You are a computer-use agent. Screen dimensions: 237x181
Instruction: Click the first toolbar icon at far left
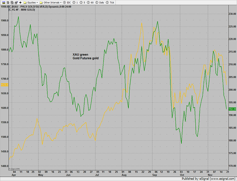click(2, 2)
